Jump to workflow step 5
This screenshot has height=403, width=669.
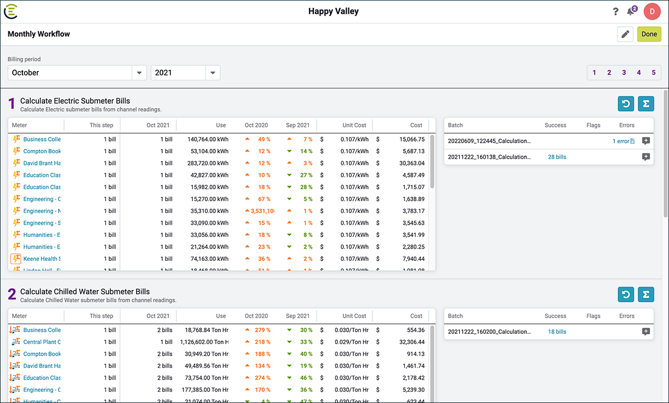tap(654, 72)
